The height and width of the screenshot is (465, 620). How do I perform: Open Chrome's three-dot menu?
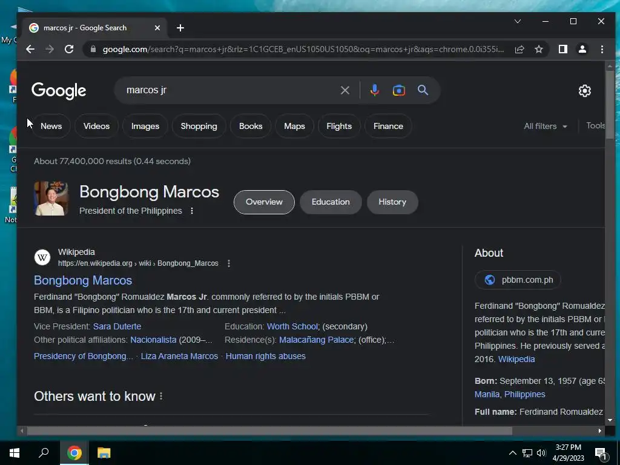(x=602, y=50)
